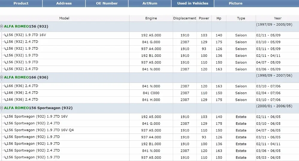299x161 pixels.
Task: Click the Displacement column header
Action: (184, 18)
